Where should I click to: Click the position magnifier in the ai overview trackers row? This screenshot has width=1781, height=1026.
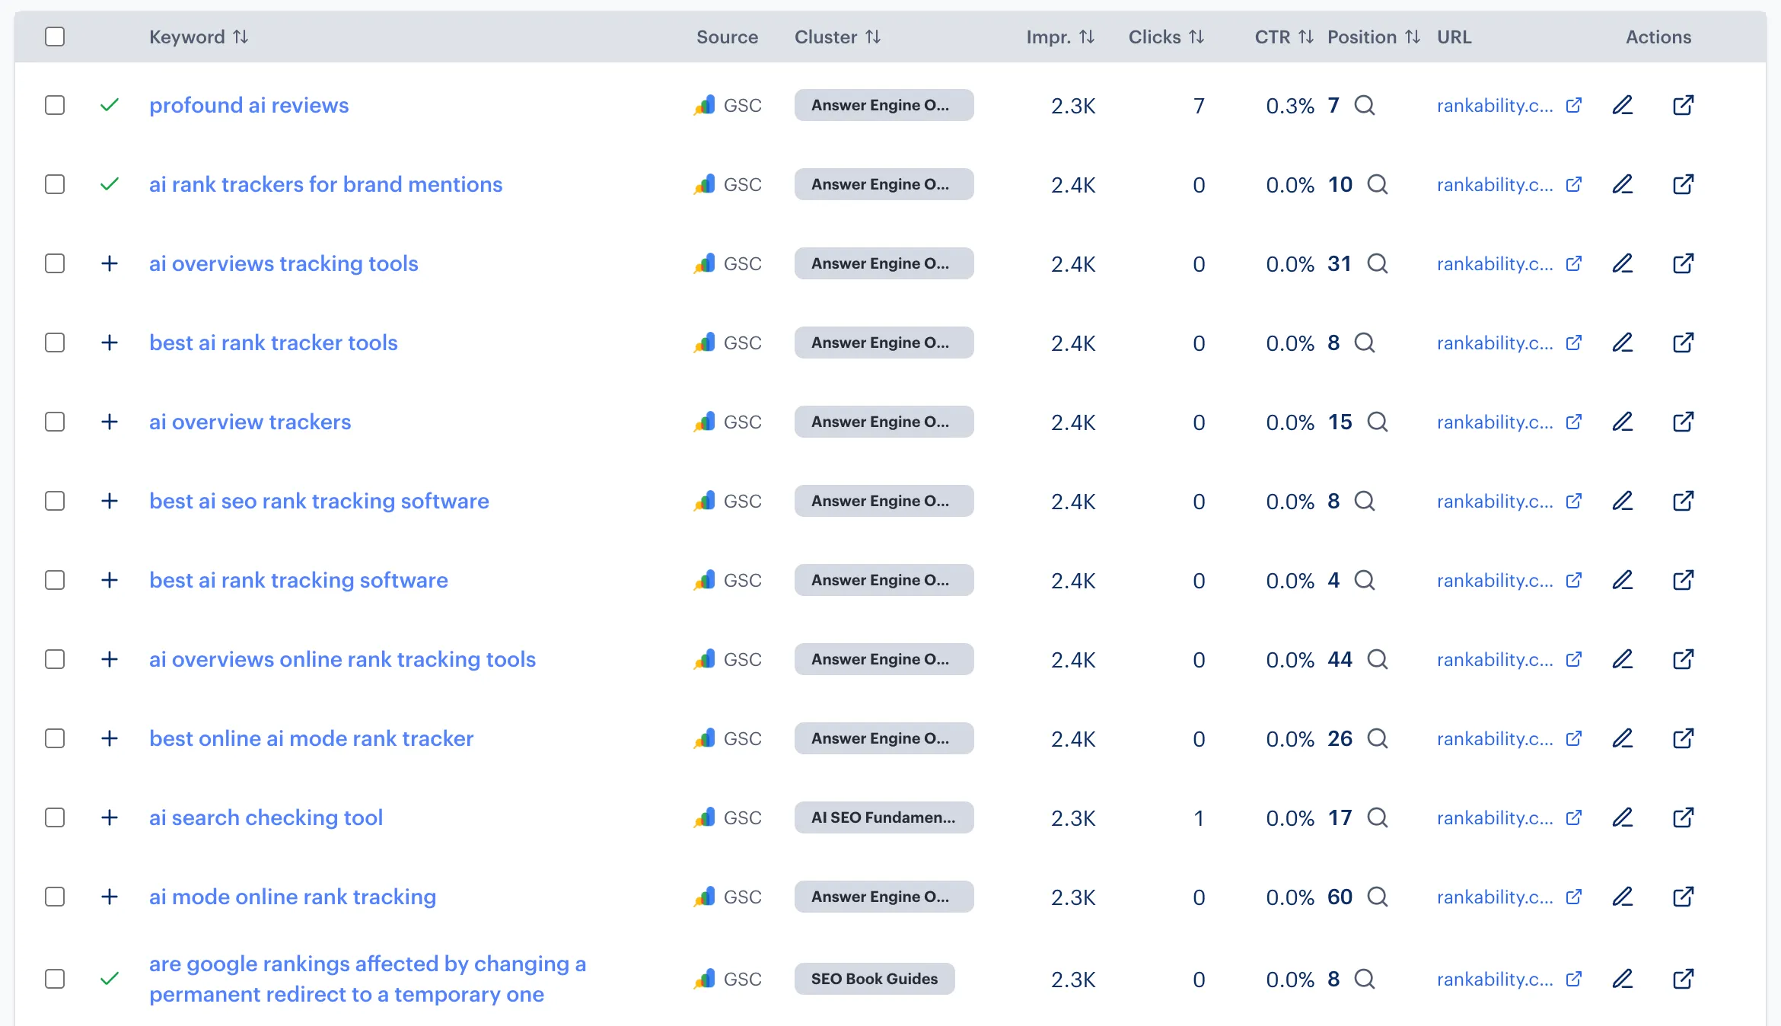tap(1378, 422)
